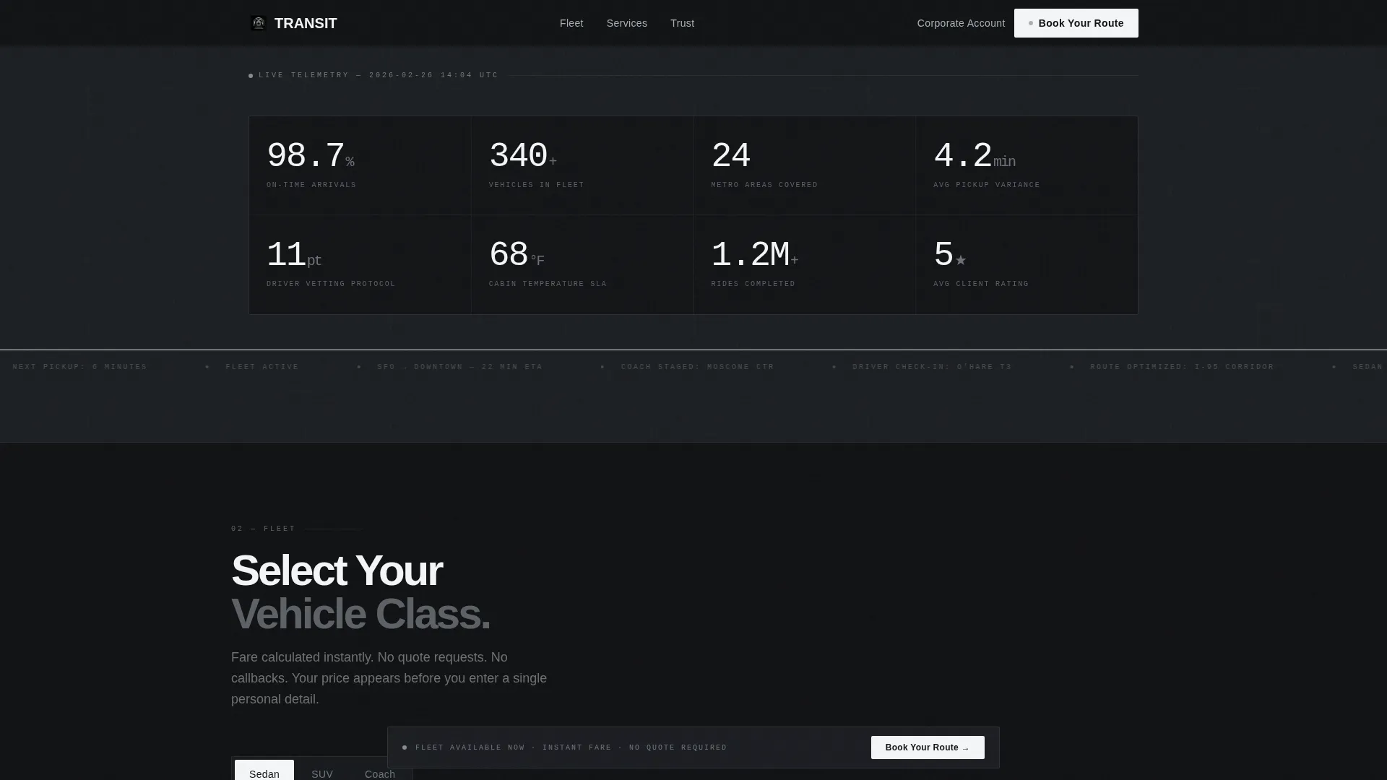Click the fare calculated instantly paragraph
Viewport: 1387px width, 780px height.
[389, 678]
